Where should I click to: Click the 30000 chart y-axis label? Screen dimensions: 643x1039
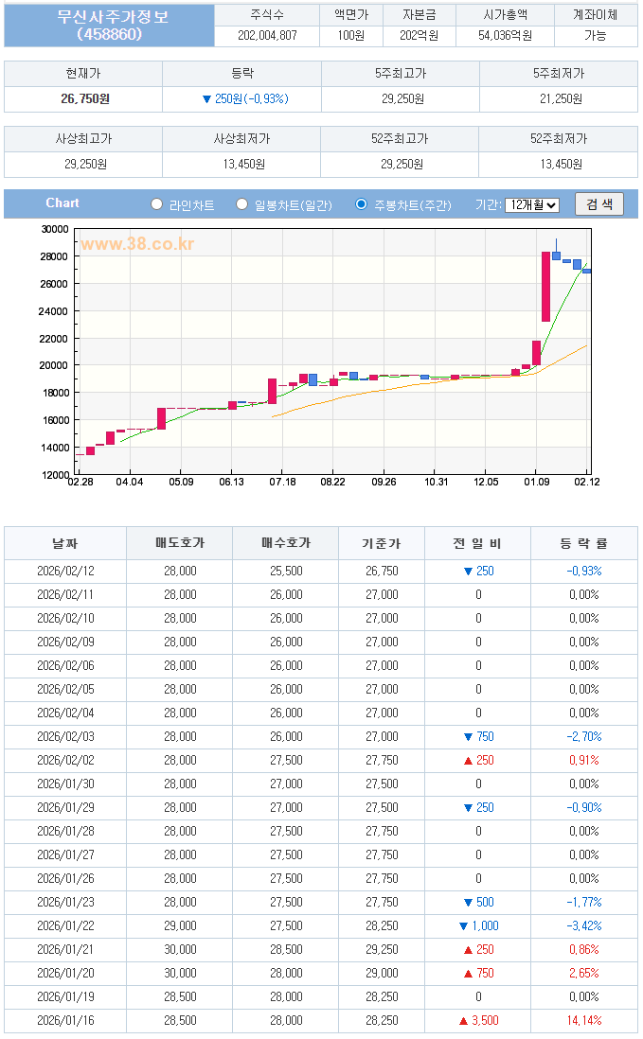pyautogui.click(x=54, y=229)
